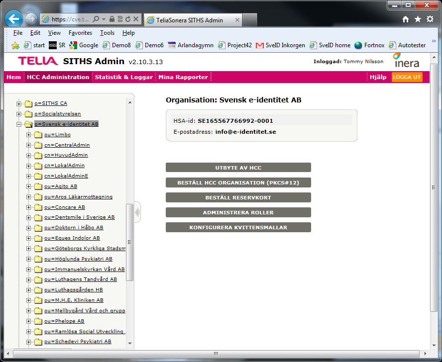Screen dimensions: 442x362
Task: Open the start bookmark
Action: [34, 45]
